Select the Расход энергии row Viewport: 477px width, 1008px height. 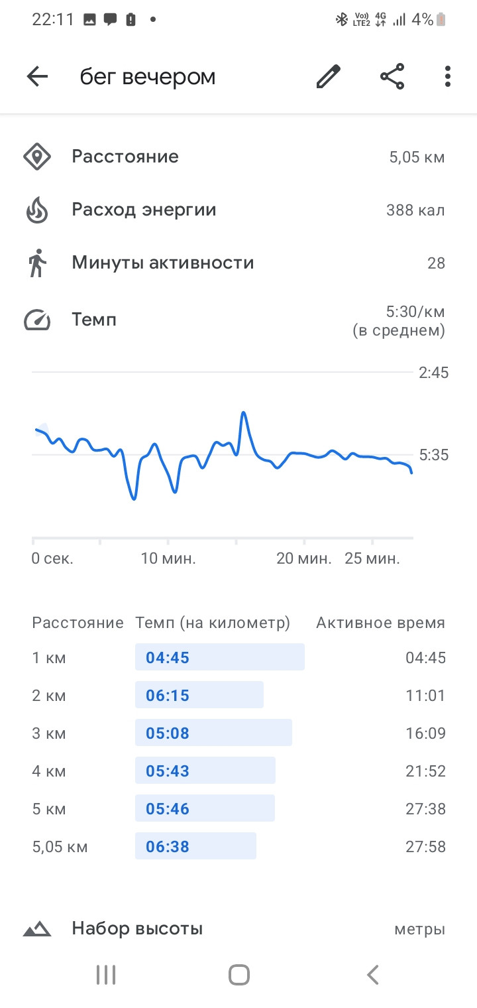238,210
